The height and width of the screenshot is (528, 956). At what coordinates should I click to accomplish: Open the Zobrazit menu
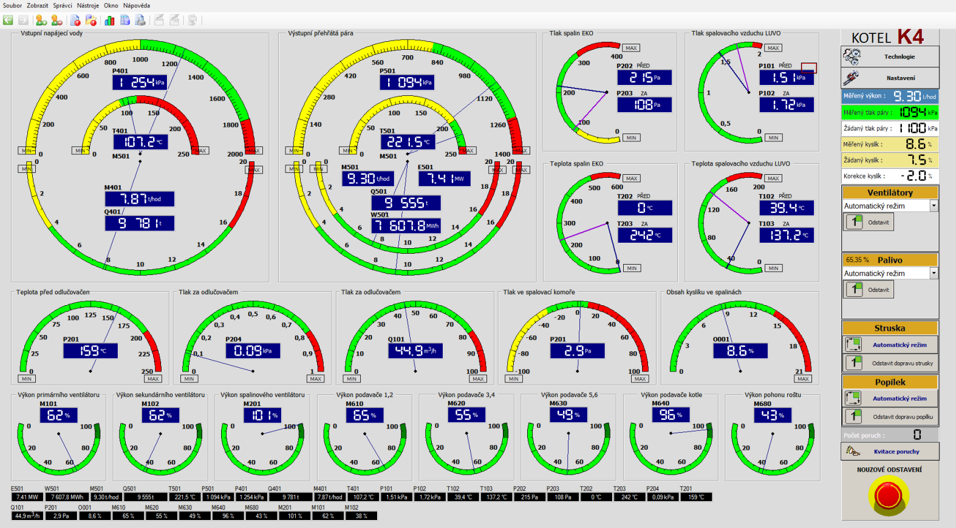tap(37, 5)
